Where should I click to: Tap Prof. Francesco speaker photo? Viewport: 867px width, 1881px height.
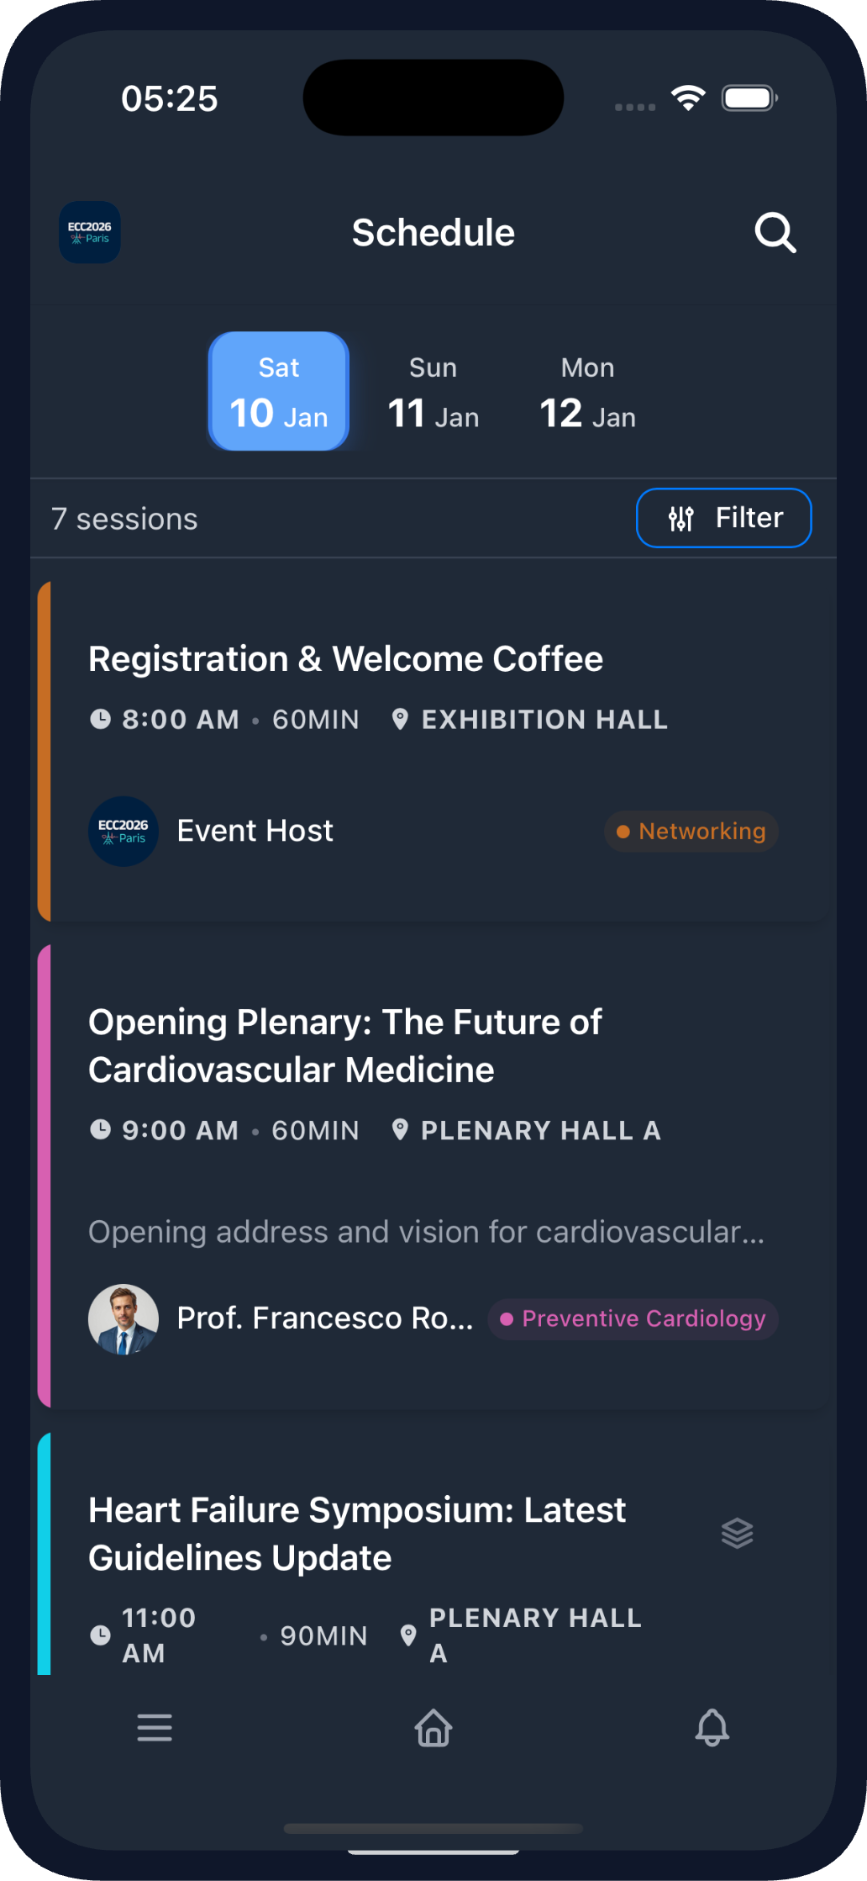click(123, 1318)
